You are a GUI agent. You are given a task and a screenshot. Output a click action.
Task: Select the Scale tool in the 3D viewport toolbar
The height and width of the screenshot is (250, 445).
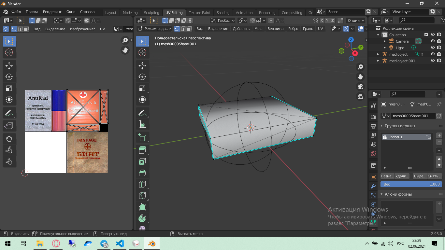click(142, 88)
